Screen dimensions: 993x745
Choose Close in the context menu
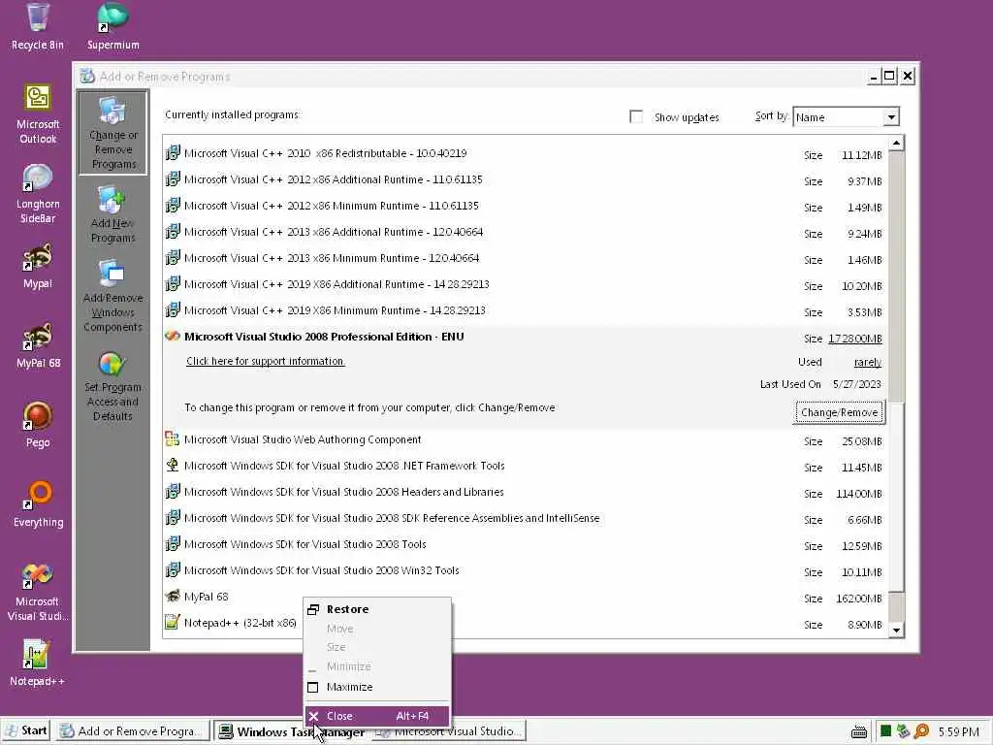click(377, 716)
